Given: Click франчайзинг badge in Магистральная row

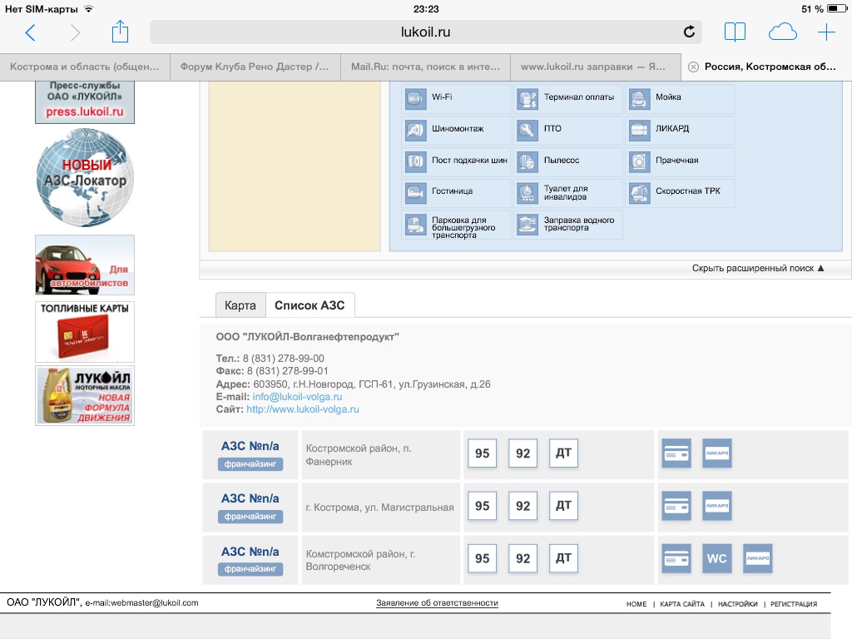Looking at the screenshot, I should pyautogui.click(x=250, y=516).
